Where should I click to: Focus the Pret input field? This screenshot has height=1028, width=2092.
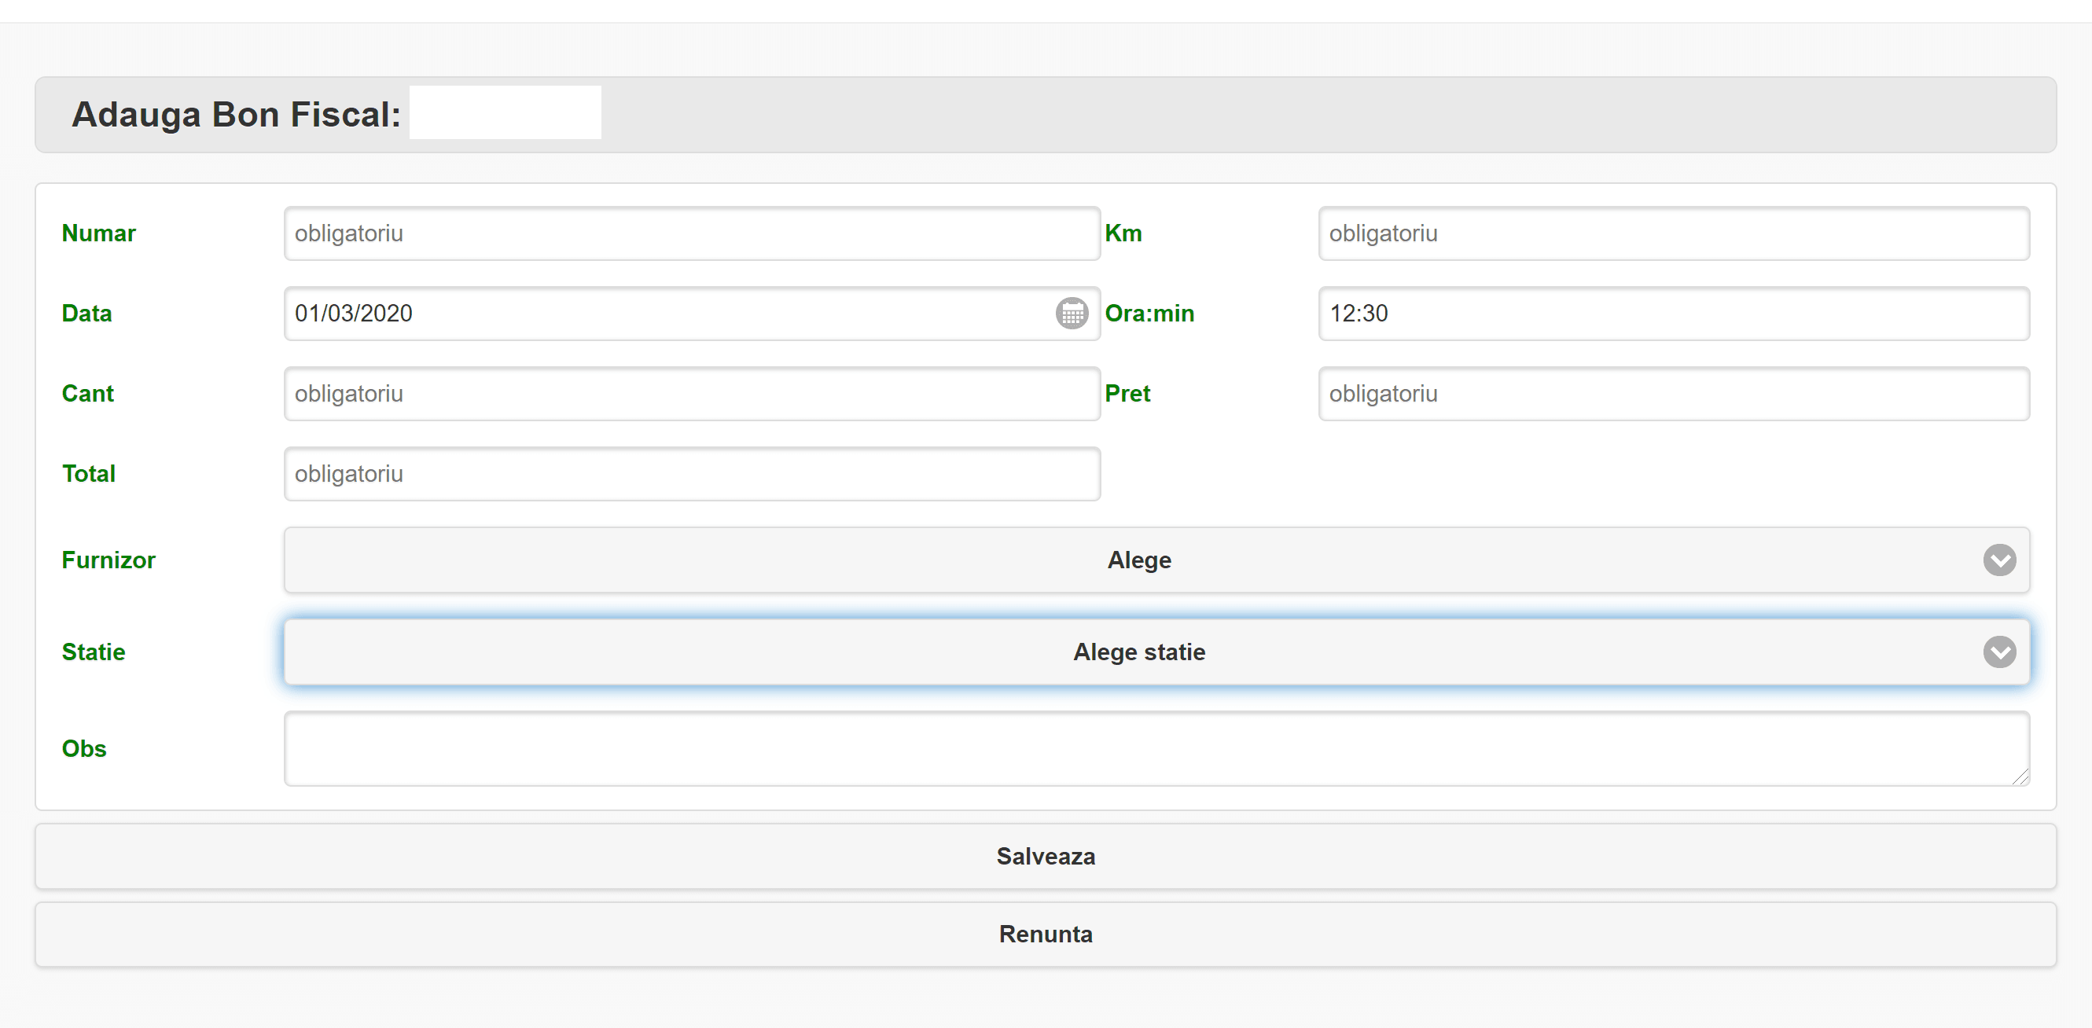(1673, 394)
